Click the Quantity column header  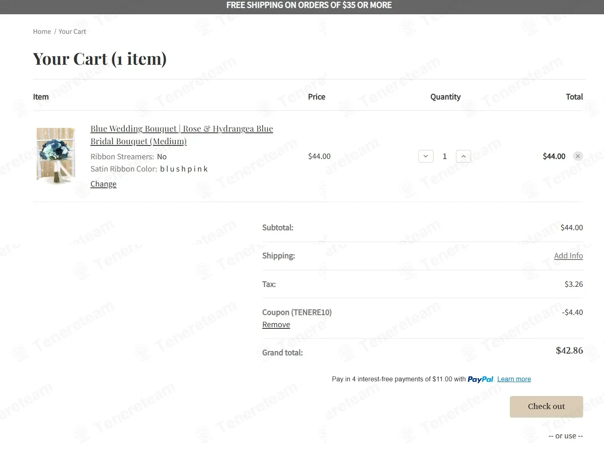445,97
